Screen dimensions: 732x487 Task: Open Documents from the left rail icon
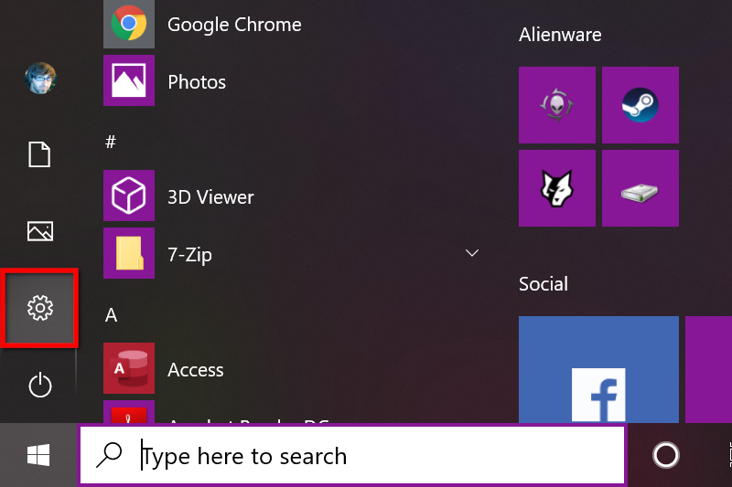[39, 154]
